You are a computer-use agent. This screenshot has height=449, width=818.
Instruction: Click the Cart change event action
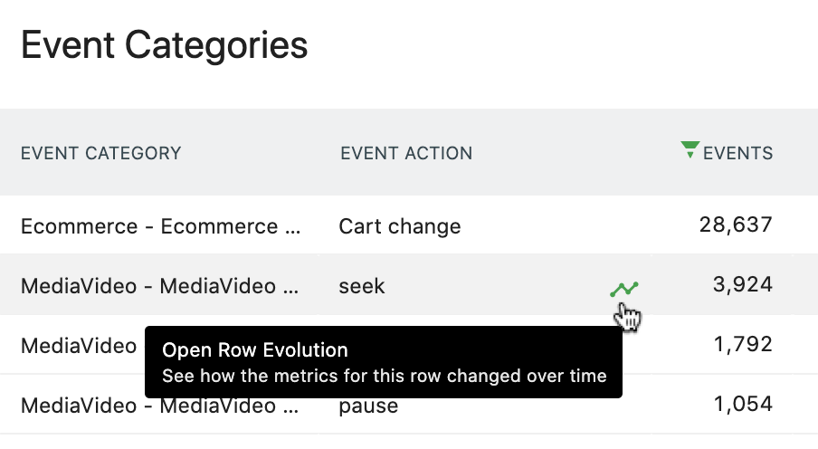click(x=400, y=225)
